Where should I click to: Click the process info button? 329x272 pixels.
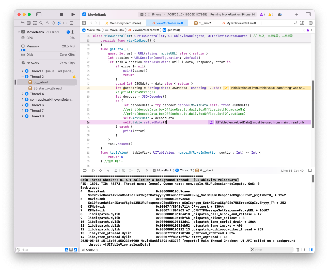(x=68, y=32)
